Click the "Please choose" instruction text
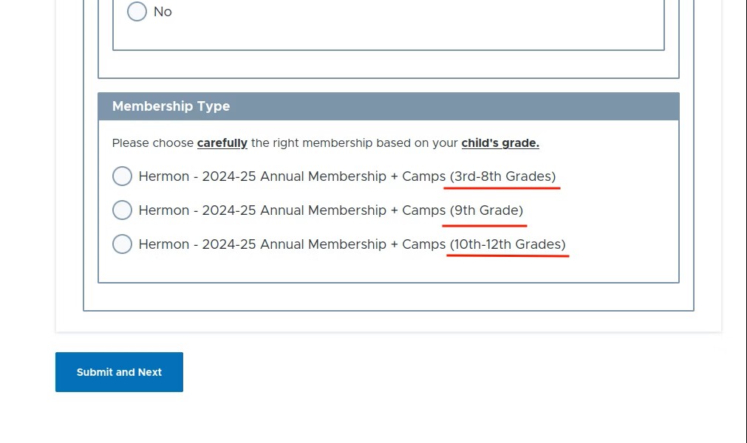747x443 pixels. tap(153, 143)
